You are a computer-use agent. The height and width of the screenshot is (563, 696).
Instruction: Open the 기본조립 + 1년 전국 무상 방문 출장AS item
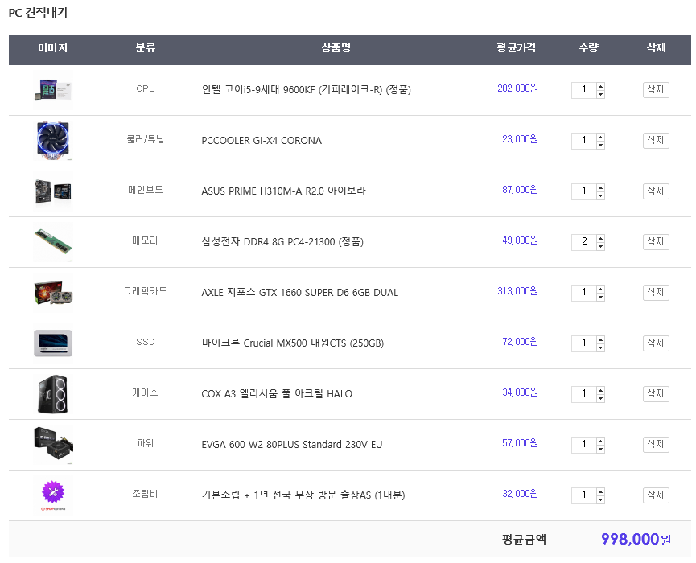click(x=303, y=494)
